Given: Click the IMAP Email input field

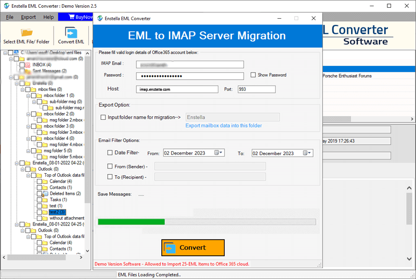Looking at the screenshot, I should point(190,64).
